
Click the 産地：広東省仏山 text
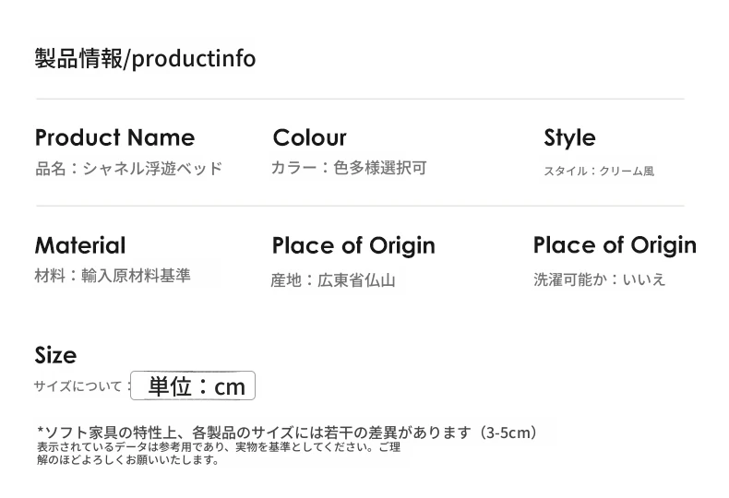(x=333, y=280)
